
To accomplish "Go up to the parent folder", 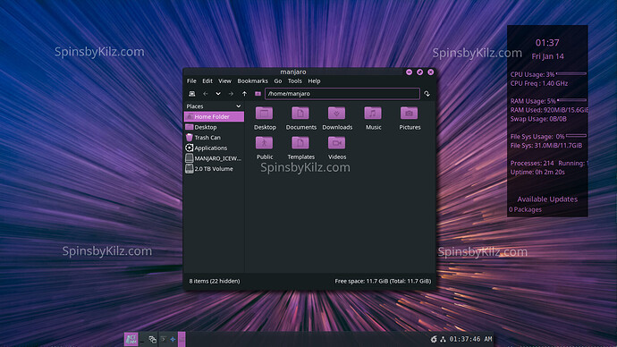I will coord(244,94).
